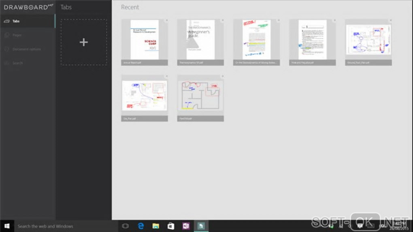Remove gray floor plan tile from recents

pos(223,77)
